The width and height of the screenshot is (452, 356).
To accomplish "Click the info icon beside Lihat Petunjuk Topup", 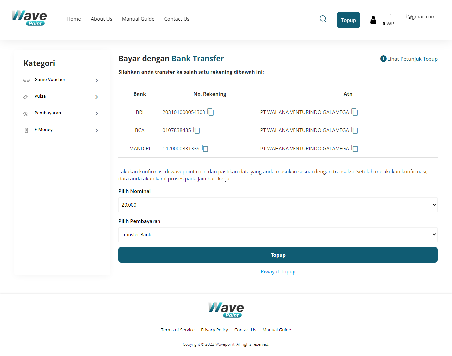I will coord(383,59).
